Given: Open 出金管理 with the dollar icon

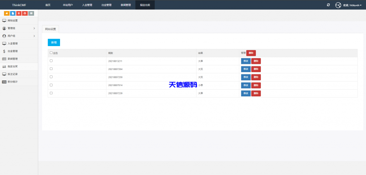Looking at the screenshot, I should 13,51.
